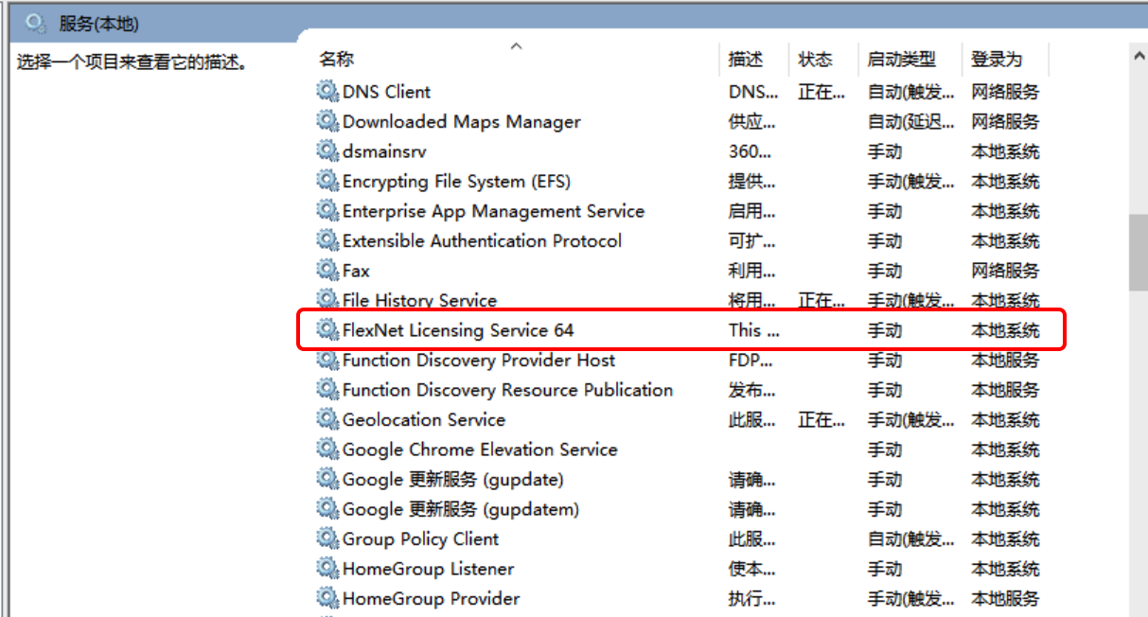Select the HomeGroup Provider service
This screenshot has height=617, width=1148.
[x=431, y=598]
